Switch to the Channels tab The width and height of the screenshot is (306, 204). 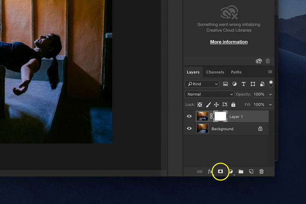[x=215, y=72]
